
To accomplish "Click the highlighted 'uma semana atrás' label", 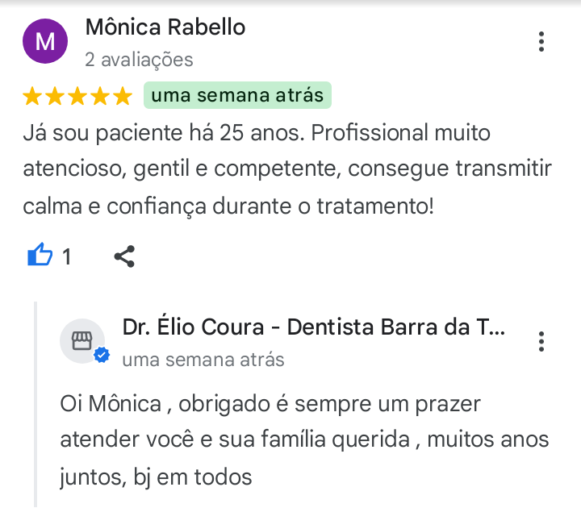I will click(237, 95).
